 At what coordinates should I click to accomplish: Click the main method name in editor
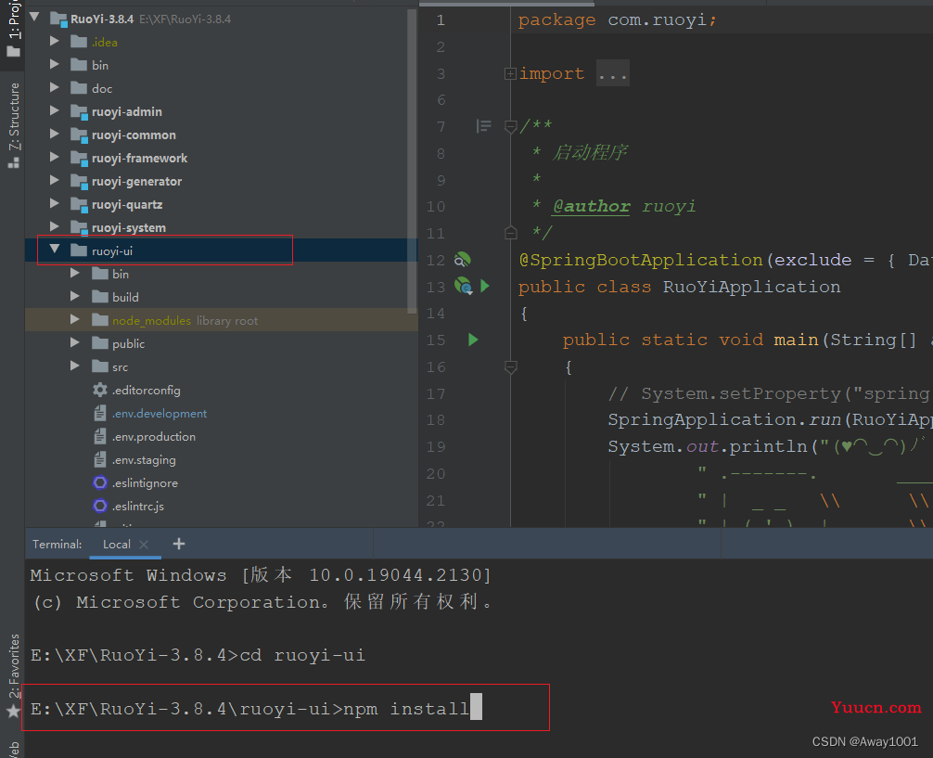click(x=796, y=340)
